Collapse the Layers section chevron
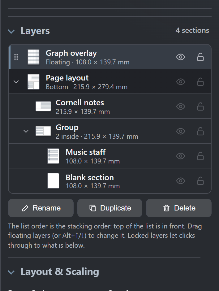Viewport: 219px width, 291px height. click(x=11, y=31)
